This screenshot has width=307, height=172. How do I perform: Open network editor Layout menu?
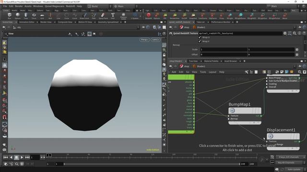[212, 72]
